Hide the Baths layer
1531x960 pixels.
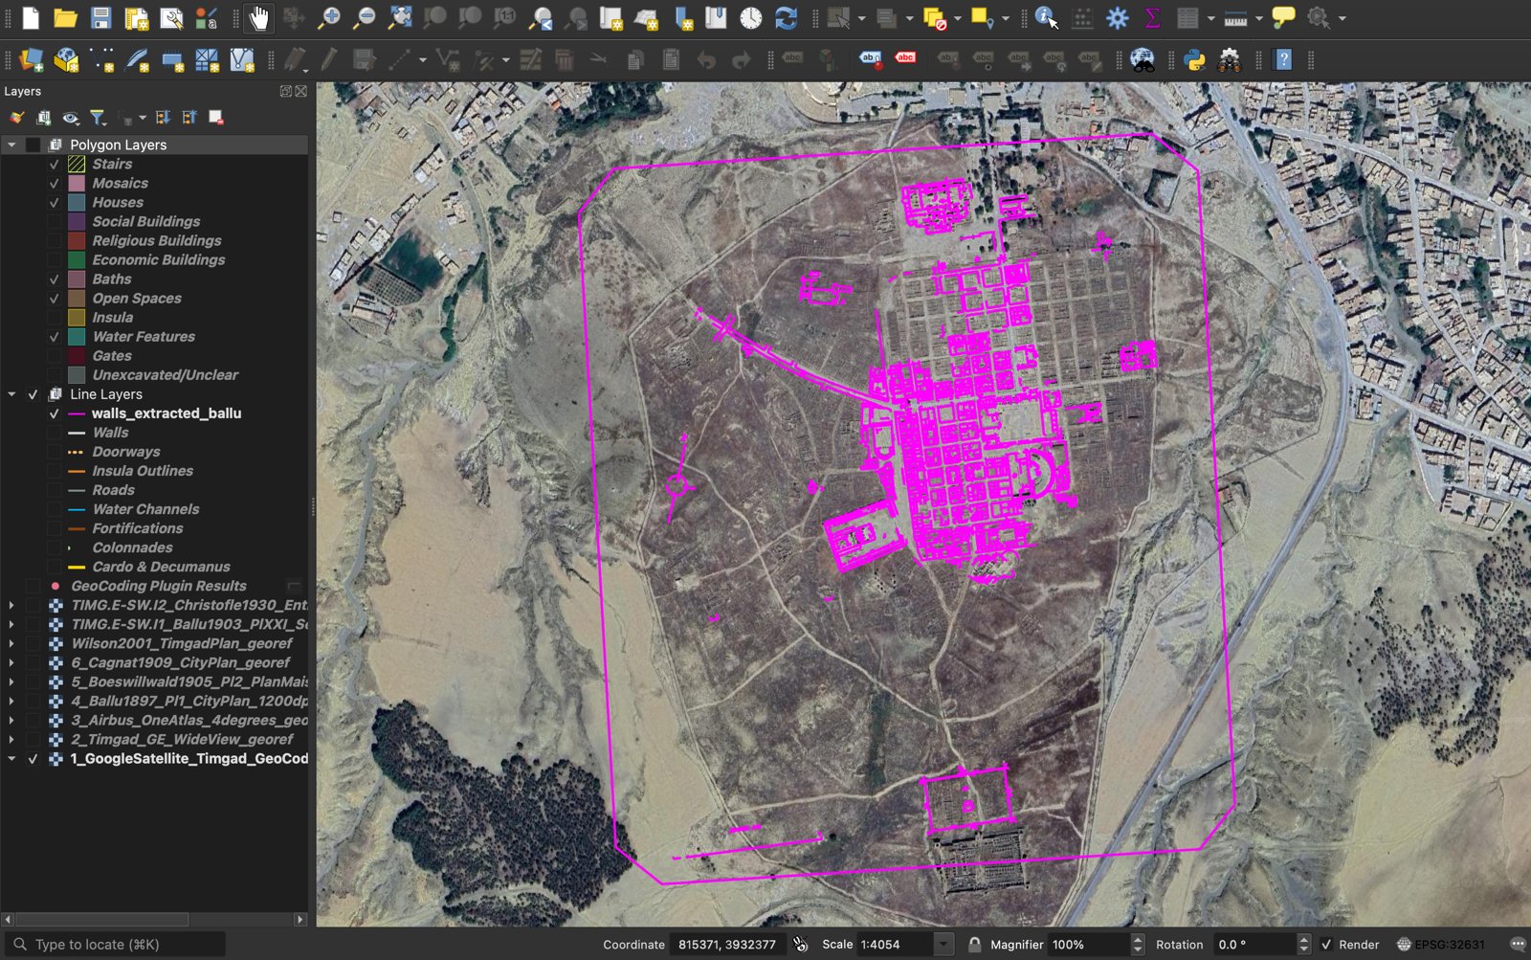pos(55,279)
